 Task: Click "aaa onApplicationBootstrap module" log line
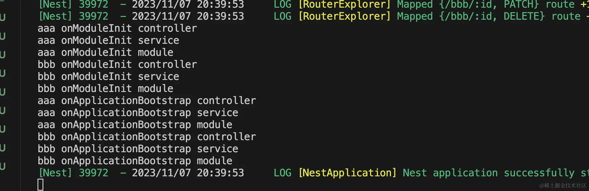click(x=135, y=125)
